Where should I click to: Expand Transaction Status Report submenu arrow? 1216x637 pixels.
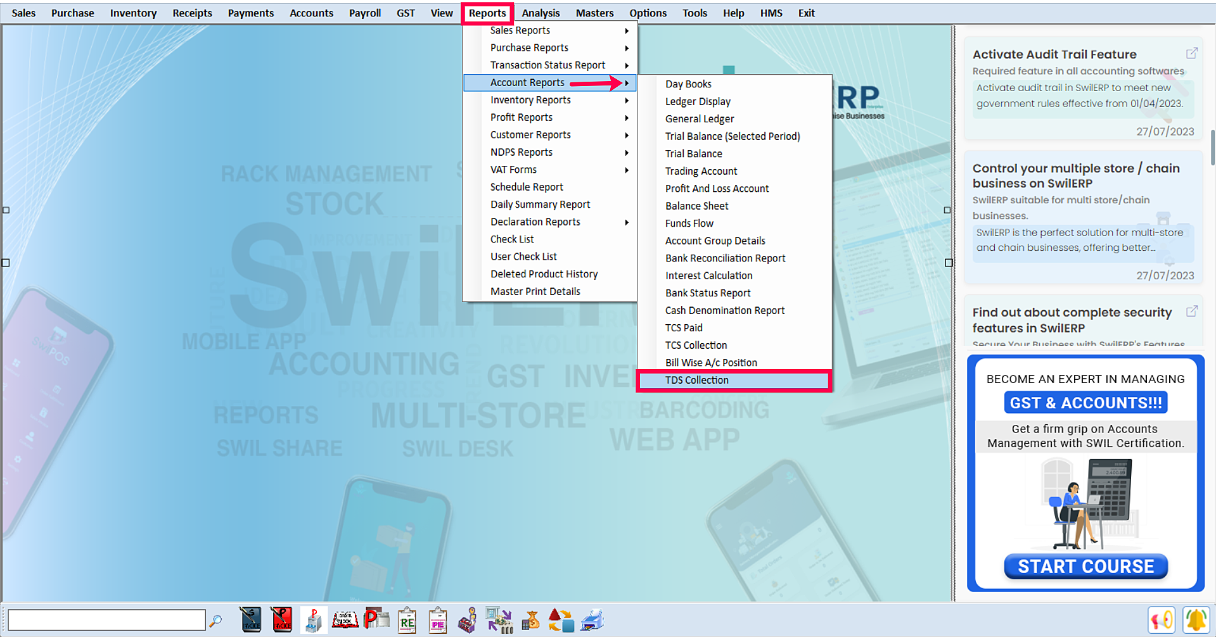coord(627,65)
